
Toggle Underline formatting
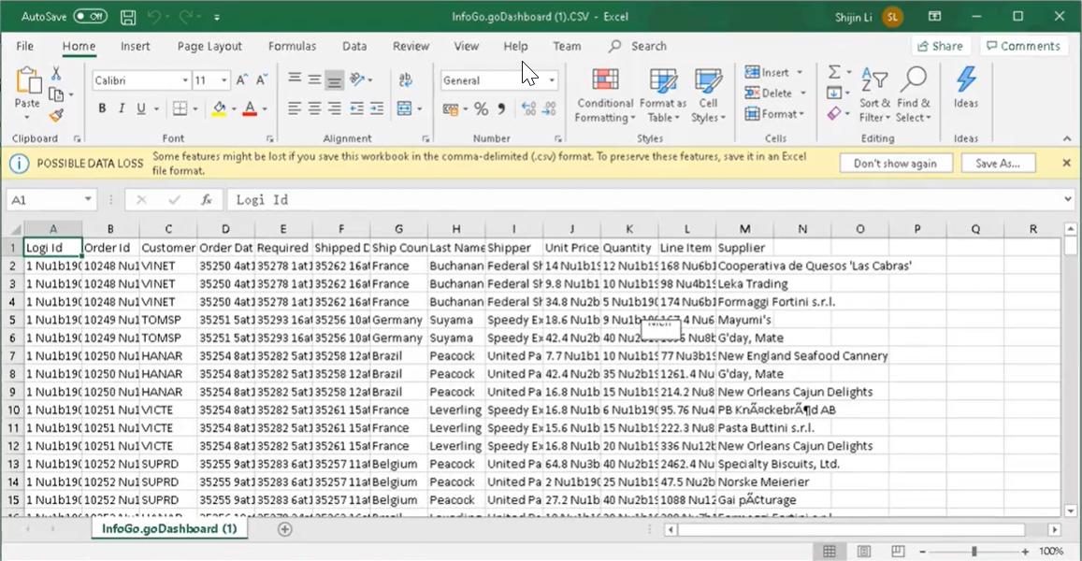point(141,108)
